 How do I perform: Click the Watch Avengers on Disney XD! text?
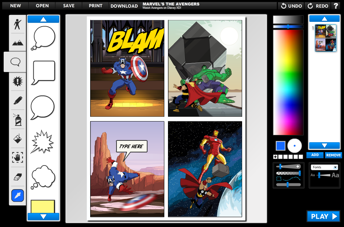[162, 8]
